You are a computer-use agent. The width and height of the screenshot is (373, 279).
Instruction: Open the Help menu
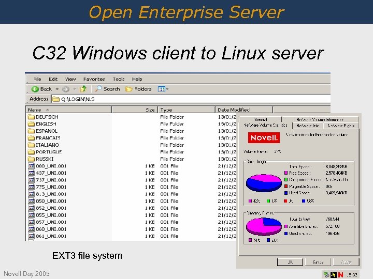tap(137, 79)
